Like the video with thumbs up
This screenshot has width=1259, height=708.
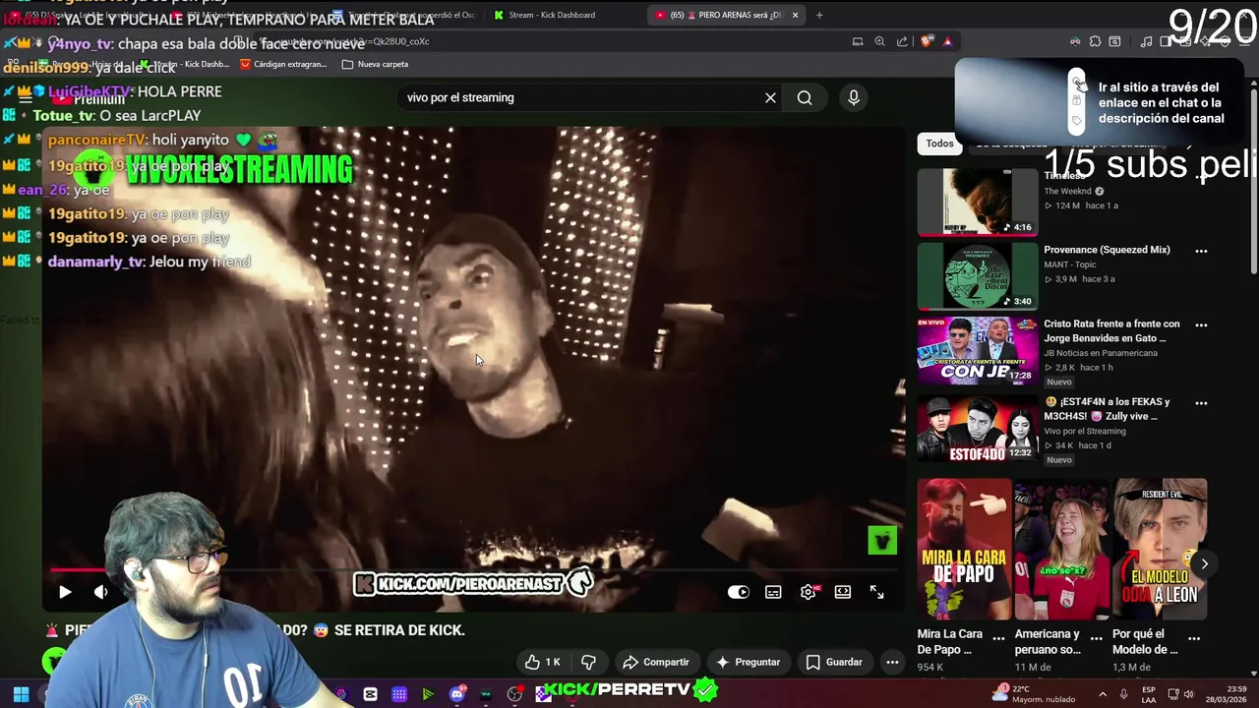(543, 662)
